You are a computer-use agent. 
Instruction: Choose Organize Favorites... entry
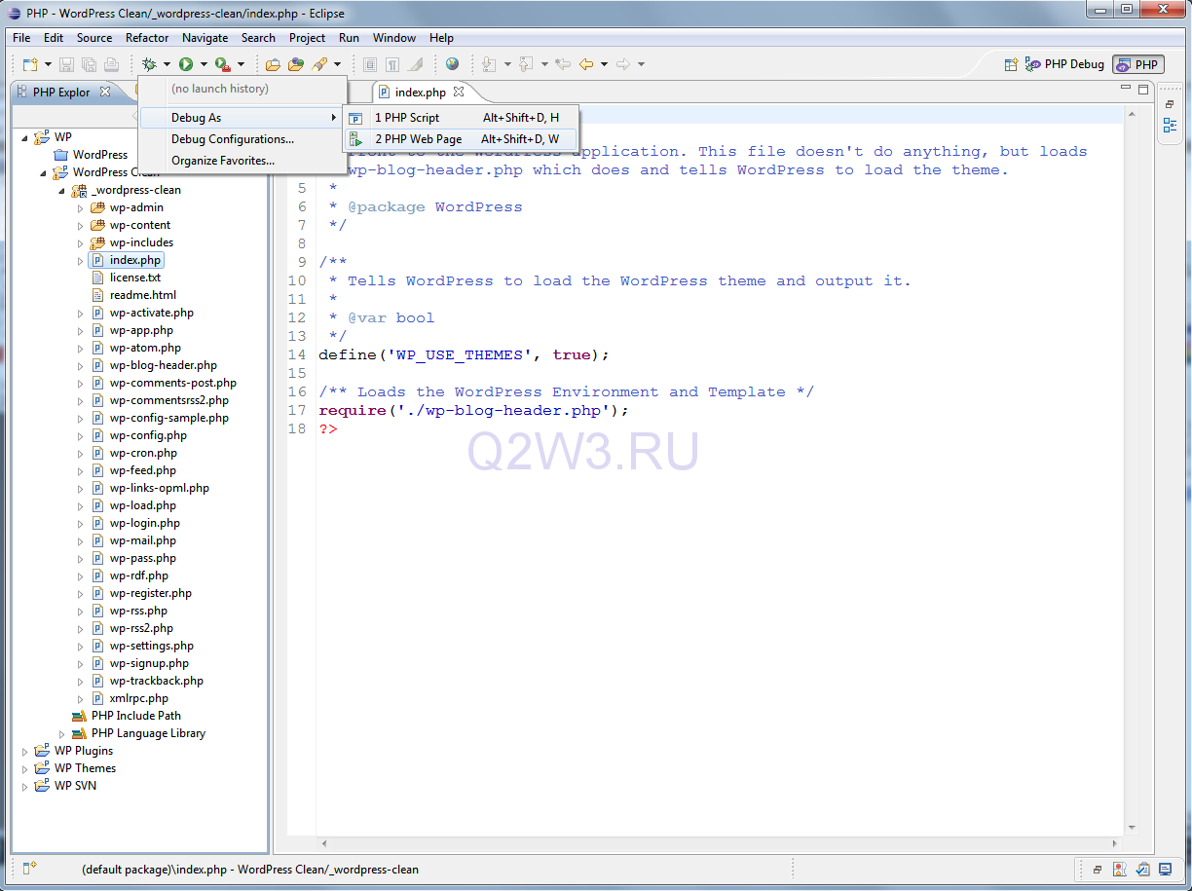point(242,161)
